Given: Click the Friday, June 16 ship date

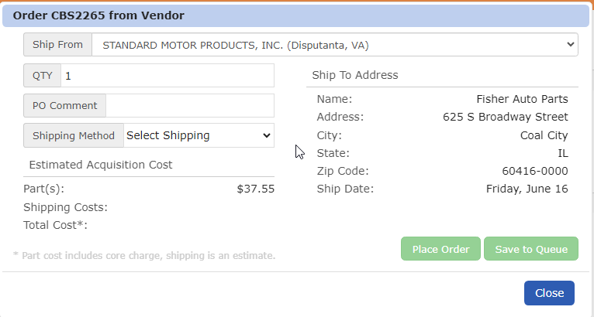Looking at the screenshot, I should (527, 189).
